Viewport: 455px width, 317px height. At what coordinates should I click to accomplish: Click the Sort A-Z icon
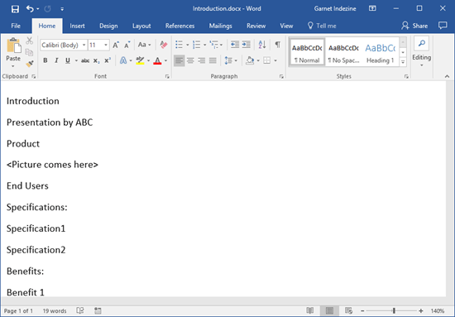[262, 45]
